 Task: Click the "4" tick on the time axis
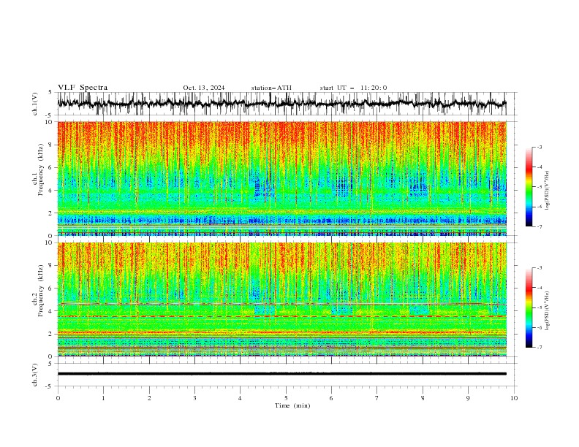coord(240,398)
